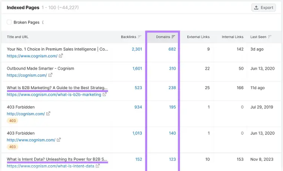
Task: Click 403 badge under http://www.cognism.com/
Action: point(12,147)
